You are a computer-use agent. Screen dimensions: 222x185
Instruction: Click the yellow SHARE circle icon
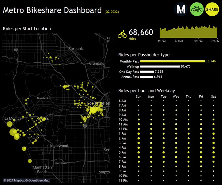(212, 9)
